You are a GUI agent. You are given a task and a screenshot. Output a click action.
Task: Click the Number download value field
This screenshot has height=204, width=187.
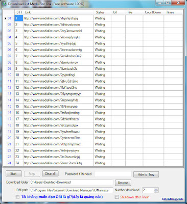coord(148,190)
